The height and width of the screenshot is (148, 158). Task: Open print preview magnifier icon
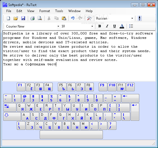(x=40, y=18)
